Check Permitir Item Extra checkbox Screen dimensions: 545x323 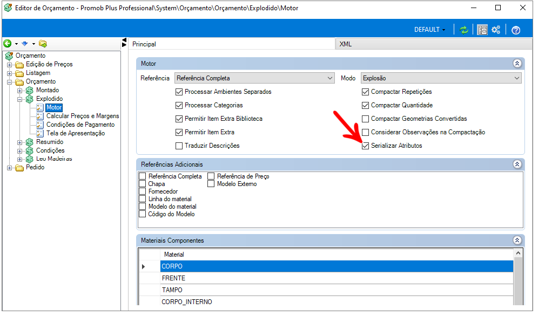point(179,133)
